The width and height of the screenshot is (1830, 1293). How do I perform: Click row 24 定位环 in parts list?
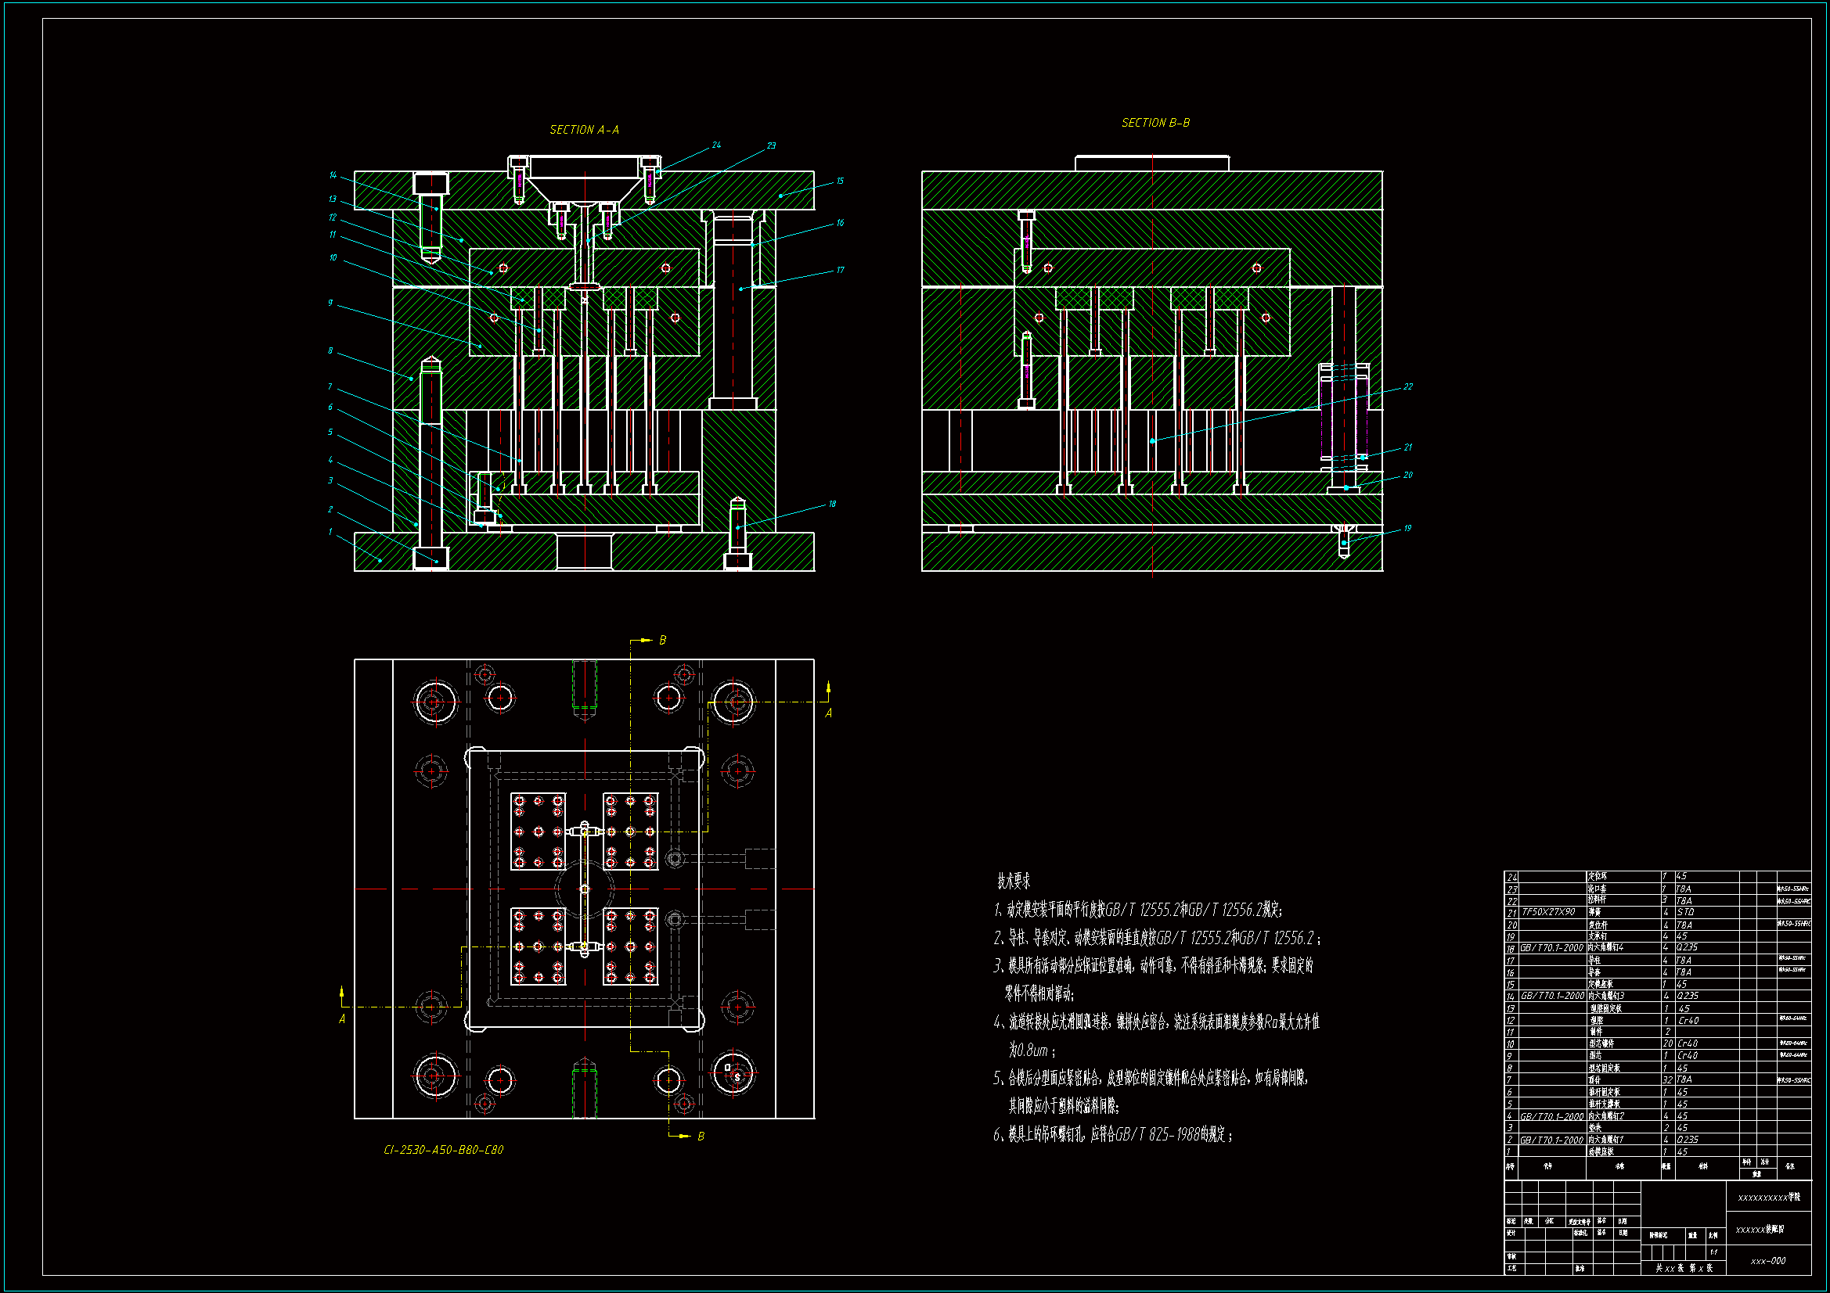(1598, 876)
